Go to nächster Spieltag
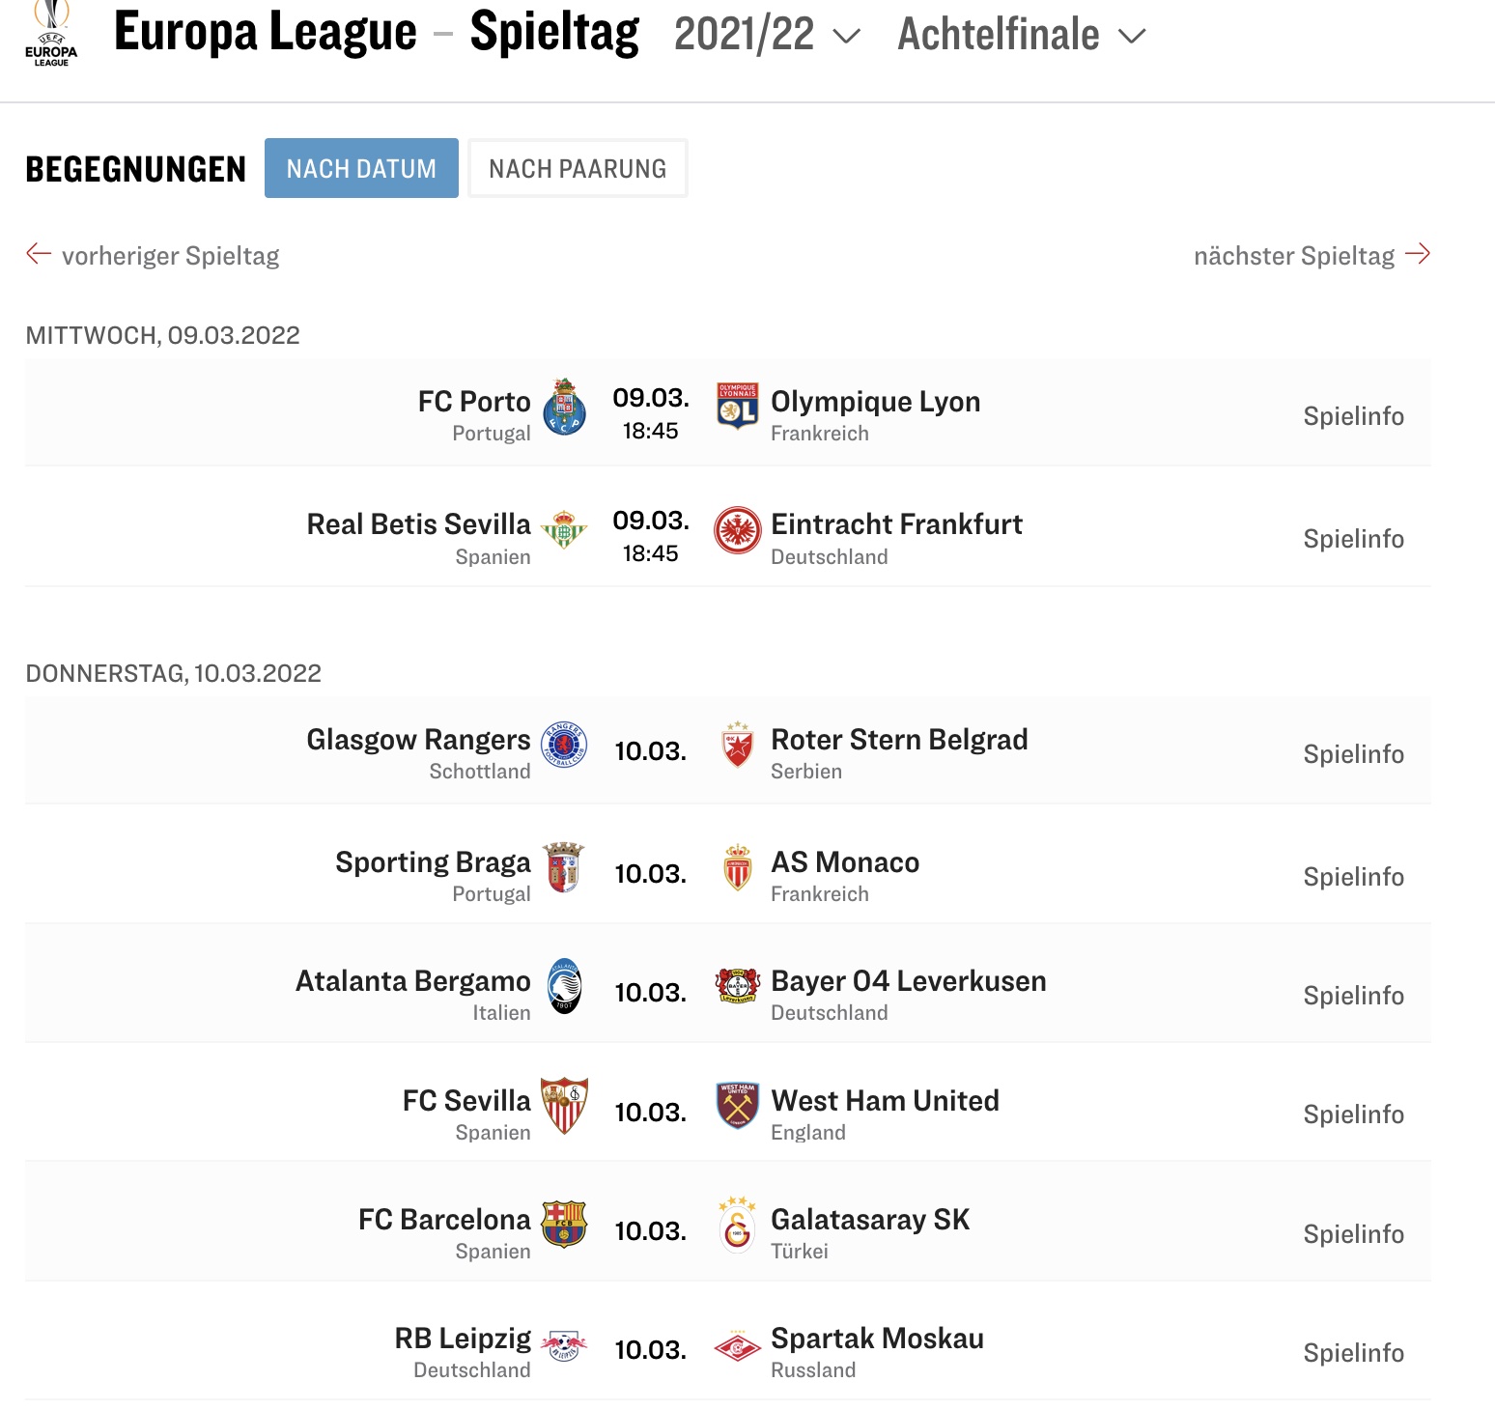Screen dimensions: 1495x1410 point(1312,255)
